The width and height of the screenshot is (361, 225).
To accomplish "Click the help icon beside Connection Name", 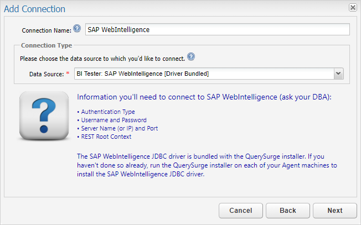I will pos(77,29).
